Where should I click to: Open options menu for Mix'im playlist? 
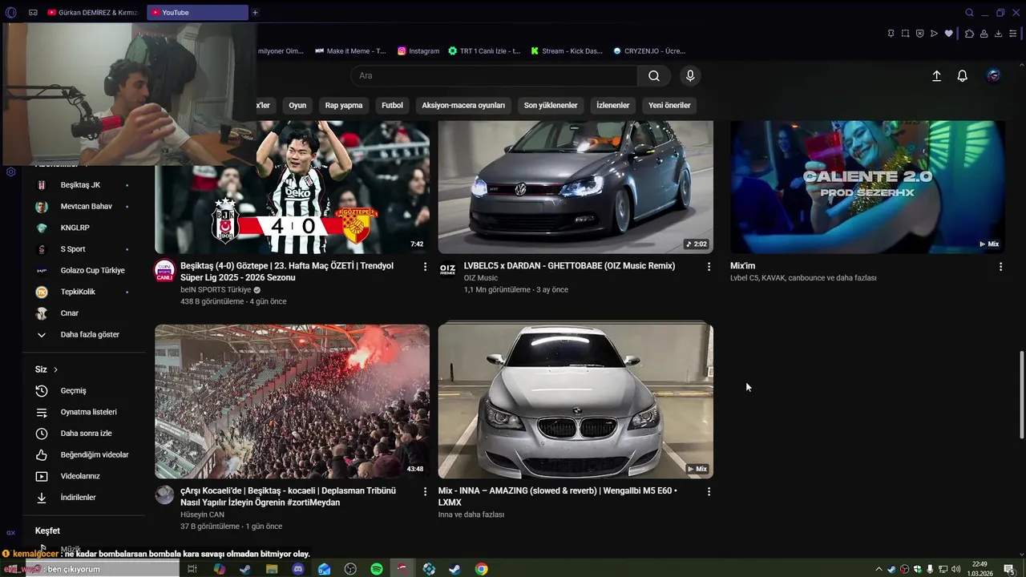coord(1000,267)
